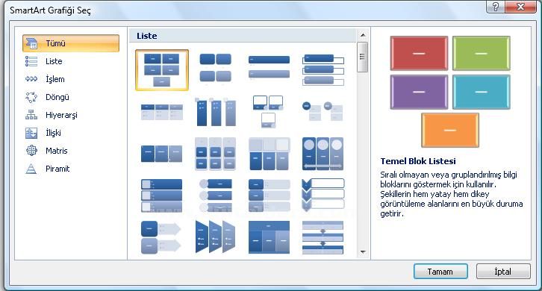
Task: Click the Temel Blok Listesi title
Action: pos(418,161)
